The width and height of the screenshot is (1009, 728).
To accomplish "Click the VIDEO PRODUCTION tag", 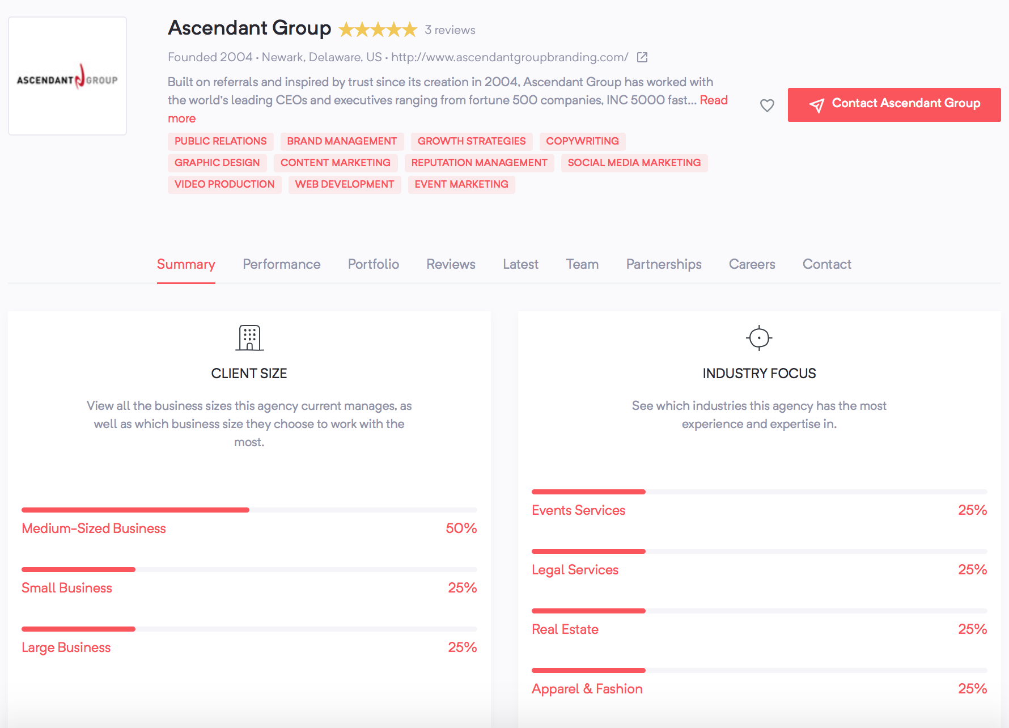I will [x=224, y=184].
